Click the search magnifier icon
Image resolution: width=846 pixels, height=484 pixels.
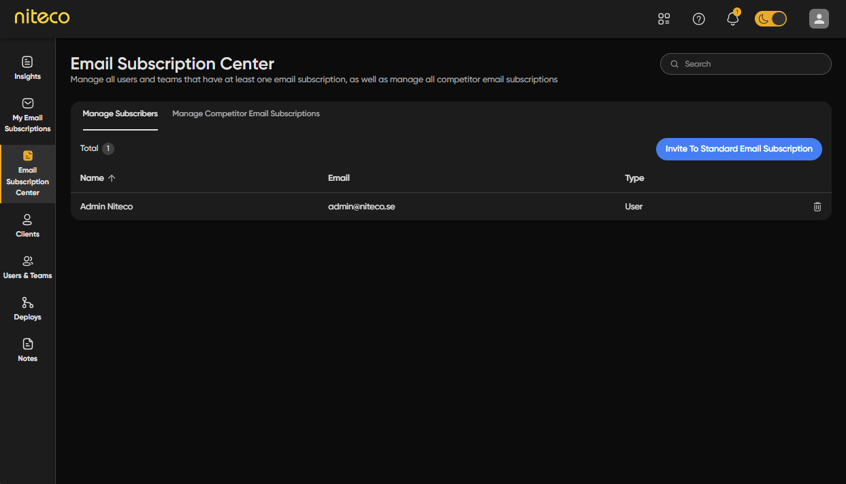pyautogui.click(x=674, y=64)
